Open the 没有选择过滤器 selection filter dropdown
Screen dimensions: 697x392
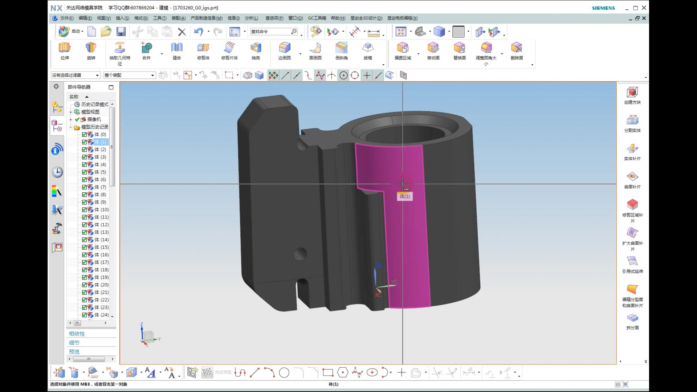click(97, 75)
